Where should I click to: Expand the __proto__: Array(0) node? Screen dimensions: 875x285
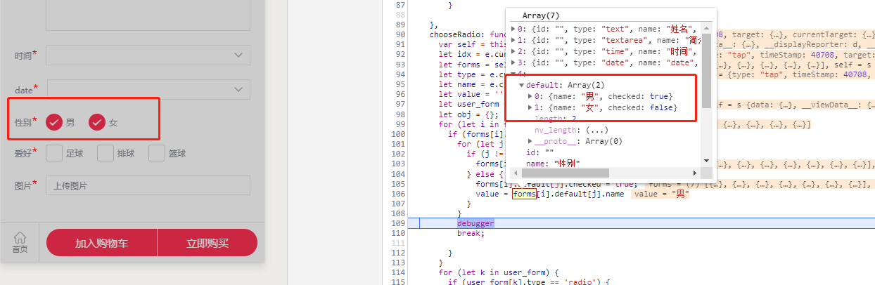pos(530,141)
